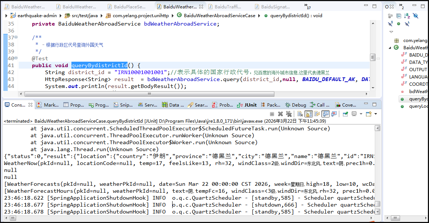Select the DATA_TY field in the Outline

(x=418, y=62)
